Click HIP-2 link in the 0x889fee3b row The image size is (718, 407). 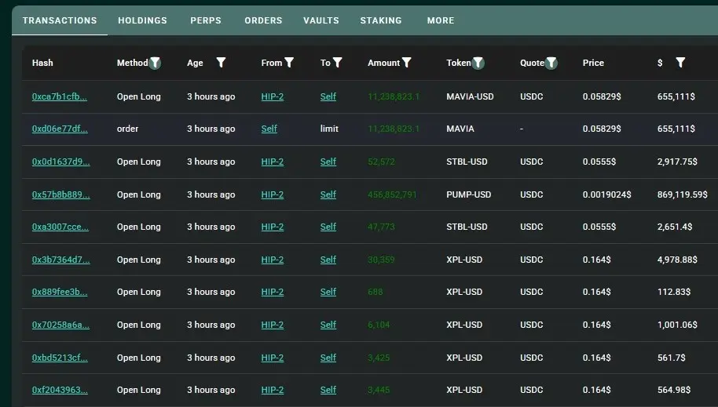[x=273, y=292]
